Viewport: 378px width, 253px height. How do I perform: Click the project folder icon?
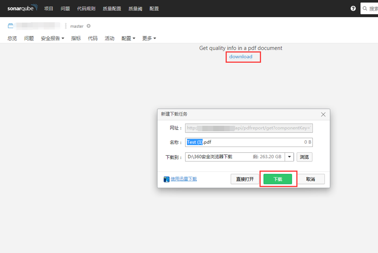point(10,26)
